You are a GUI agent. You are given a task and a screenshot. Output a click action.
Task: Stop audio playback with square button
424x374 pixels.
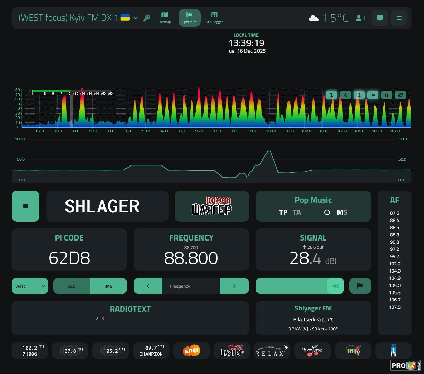26,206
